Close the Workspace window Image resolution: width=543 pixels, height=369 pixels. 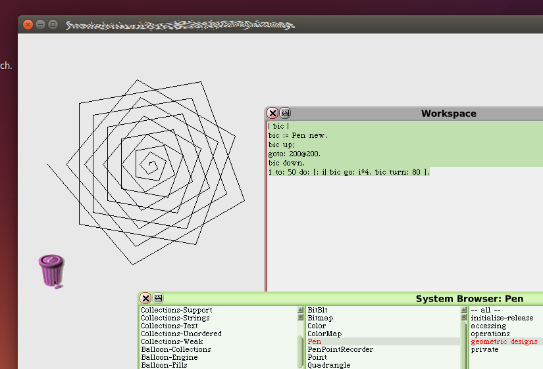[272, 113]
